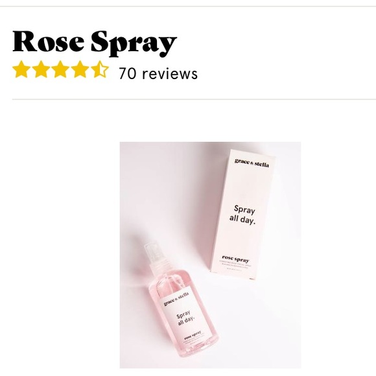376x376 pixels.
Task: Click the Rose Spray product title
Action: click(95, 43)
